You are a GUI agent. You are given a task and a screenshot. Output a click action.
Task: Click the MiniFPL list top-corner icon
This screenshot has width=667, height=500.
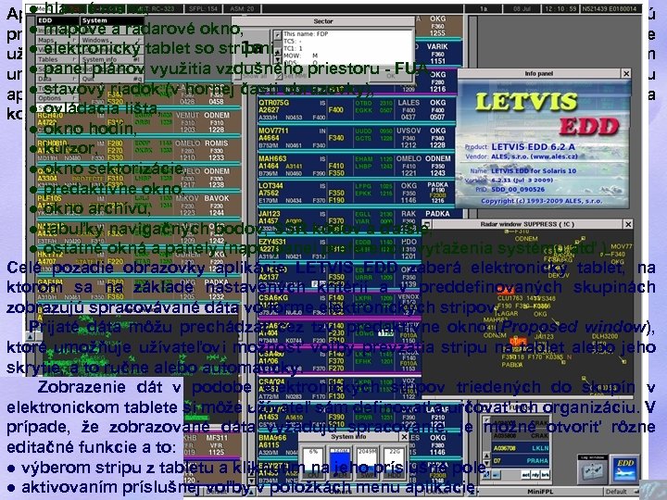click(487, 420)
